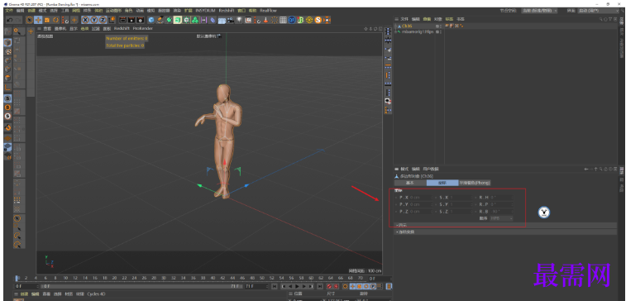Click frame 36 on the timeline ruler
Screen dimensions: 626x301
(x=193, y=278)
